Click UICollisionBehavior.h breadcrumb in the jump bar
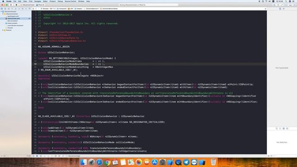Image resolution: width=297 pixels, height=167 pixels. pyautogui.click(x=91, y=9)
